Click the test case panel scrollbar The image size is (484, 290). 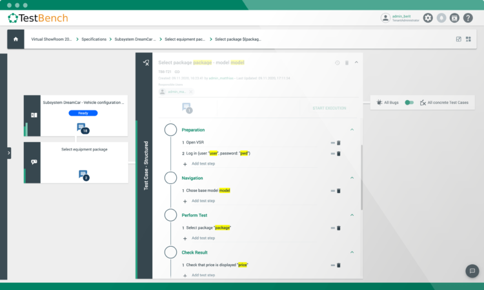[x=361, y=178]
